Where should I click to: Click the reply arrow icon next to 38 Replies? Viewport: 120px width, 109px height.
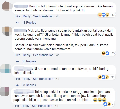(17, 85)
